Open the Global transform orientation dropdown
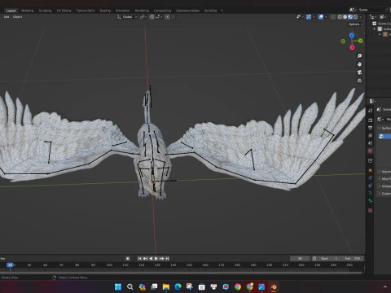 127,17
